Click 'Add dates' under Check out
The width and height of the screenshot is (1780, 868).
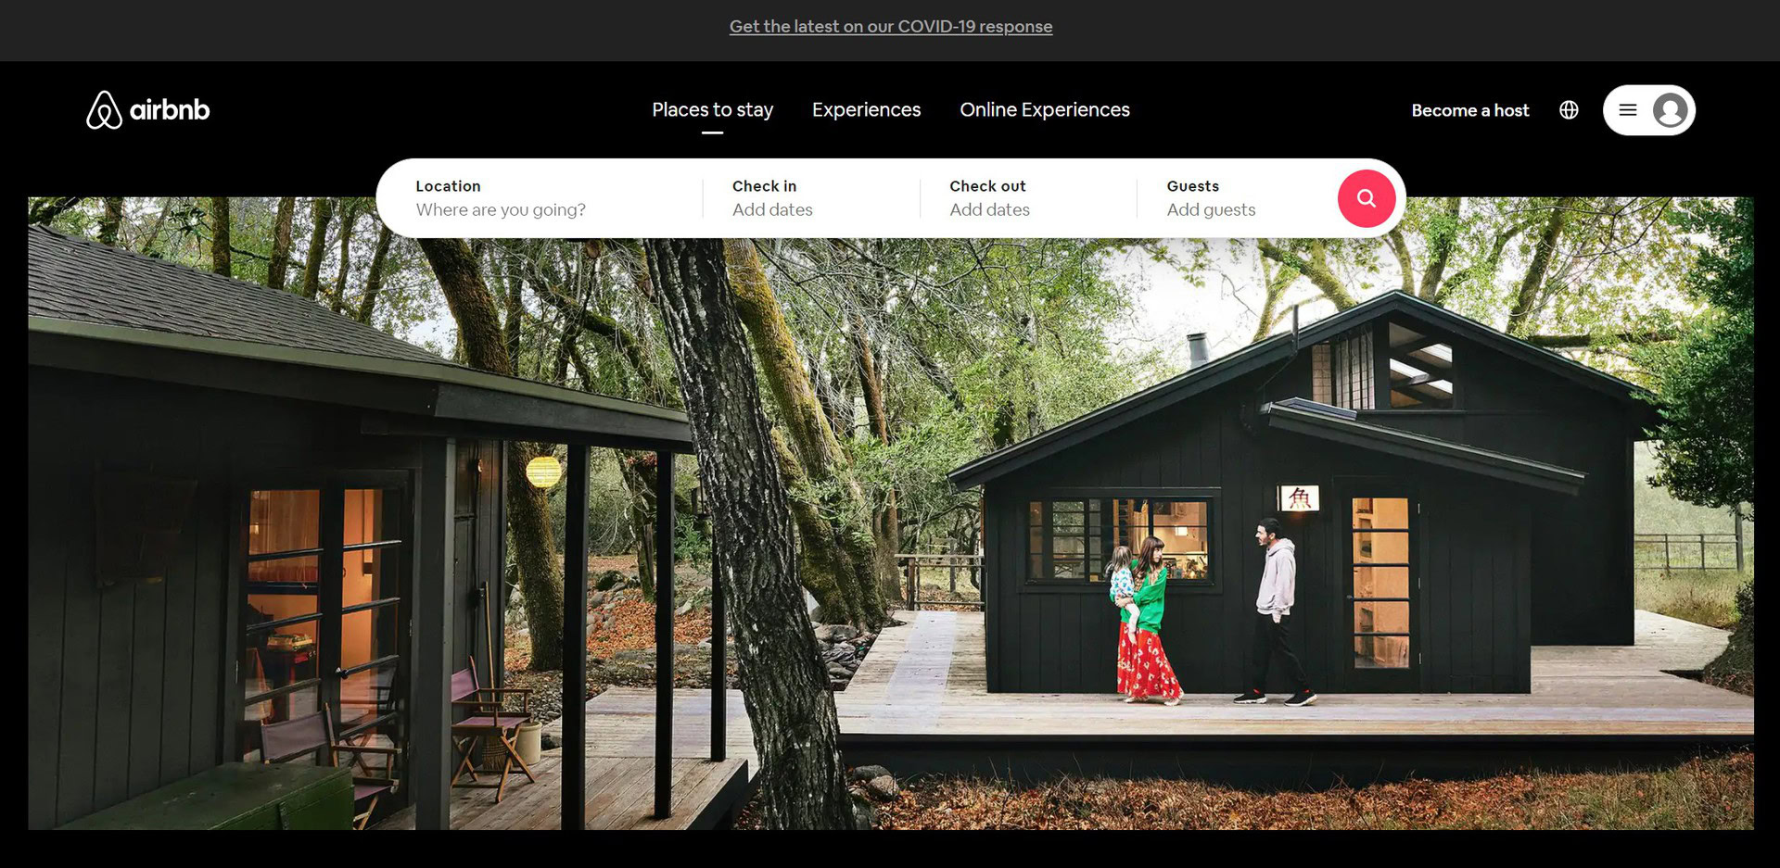989,210
